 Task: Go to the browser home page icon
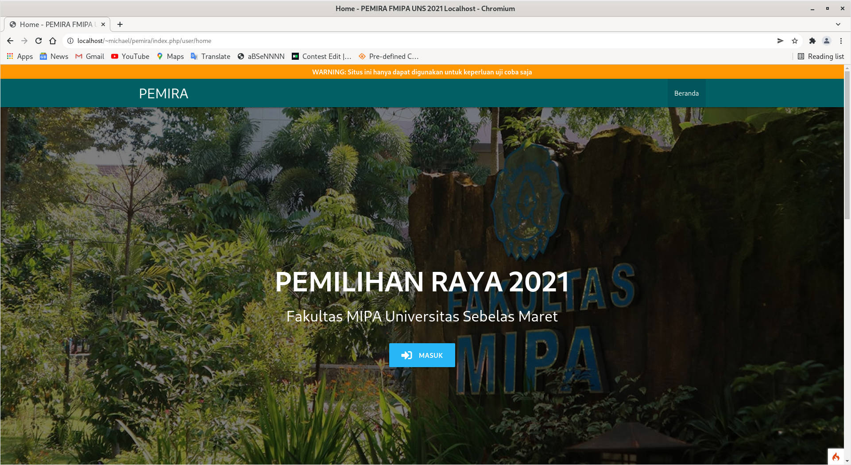[x=53, y=41]
